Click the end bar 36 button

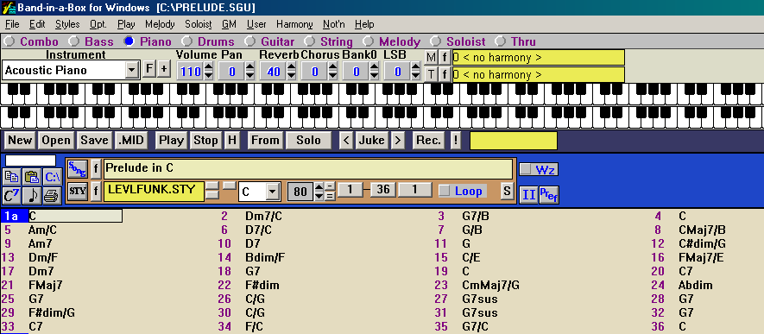point(383,190)
